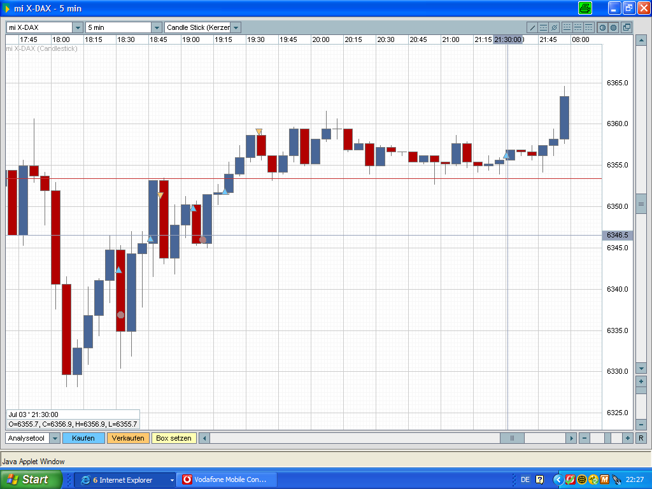Open the Candle Stick chart type dropdown

[236, 28]
